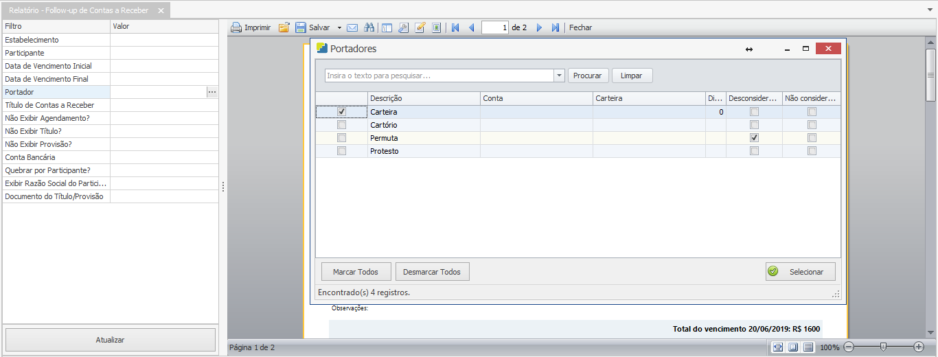
Task: Click Fechar in the report toolbar
Action: [x=580, y=28]
